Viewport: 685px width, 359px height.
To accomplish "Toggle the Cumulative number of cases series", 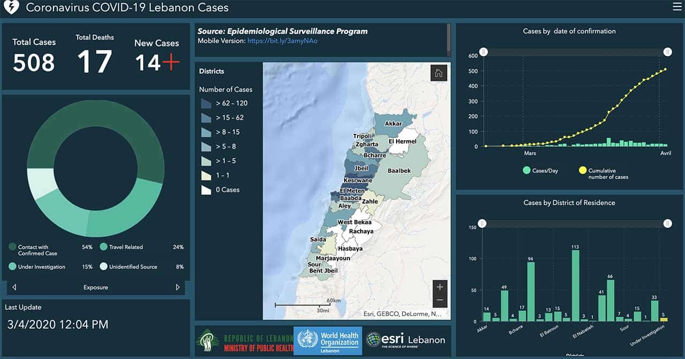I will click(582, 170).
